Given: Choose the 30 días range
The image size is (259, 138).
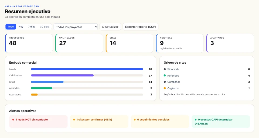Looking at the screenshot, I should [45, 27].
